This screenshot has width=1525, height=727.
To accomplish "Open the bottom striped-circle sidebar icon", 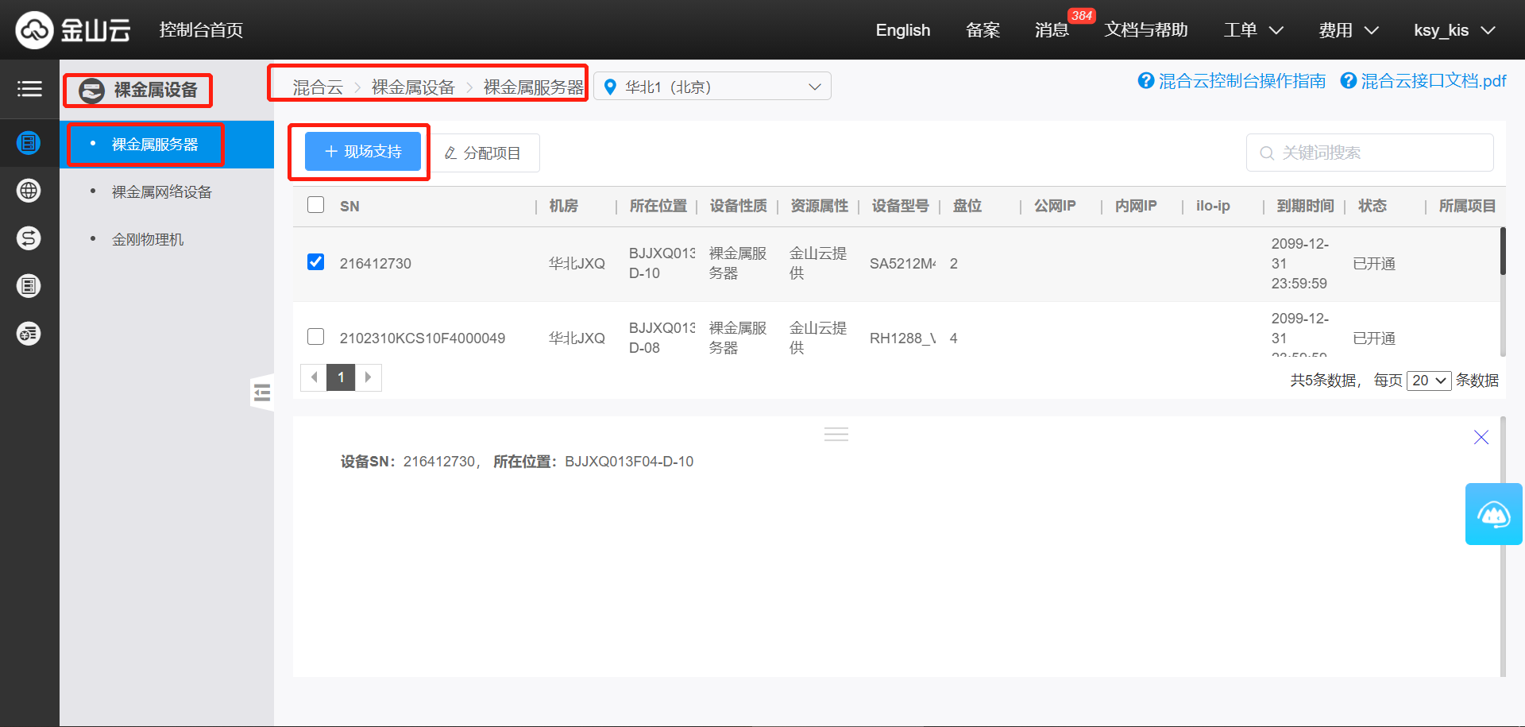I will coord(29,334).
